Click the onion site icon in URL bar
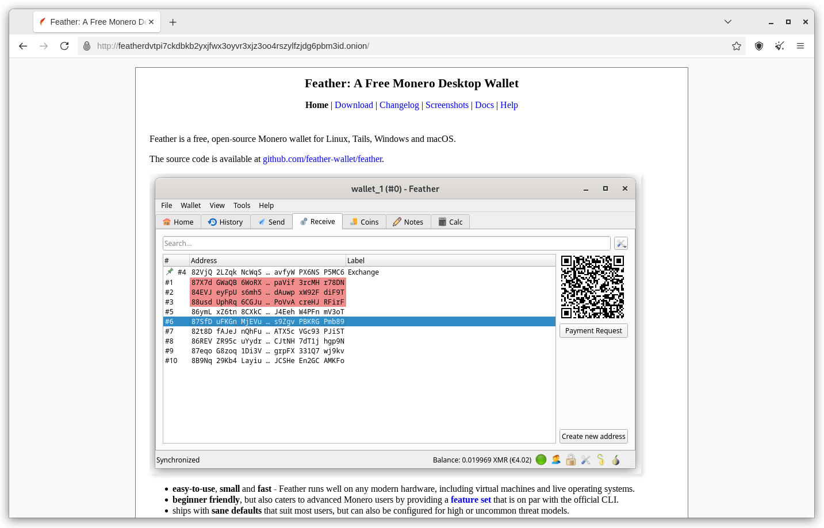 pyautogui.click(x=87, y=46)
